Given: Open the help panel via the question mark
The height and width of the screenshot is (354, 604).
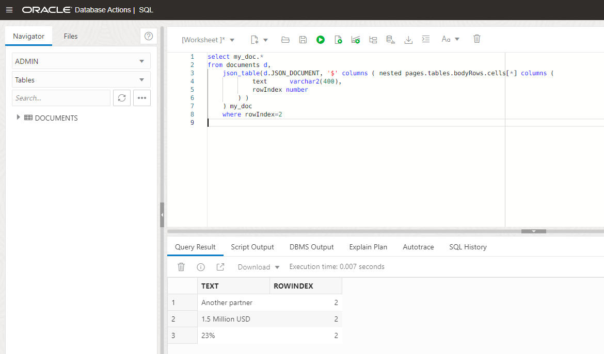Looking at the screenshot, I should click(149, 36).
